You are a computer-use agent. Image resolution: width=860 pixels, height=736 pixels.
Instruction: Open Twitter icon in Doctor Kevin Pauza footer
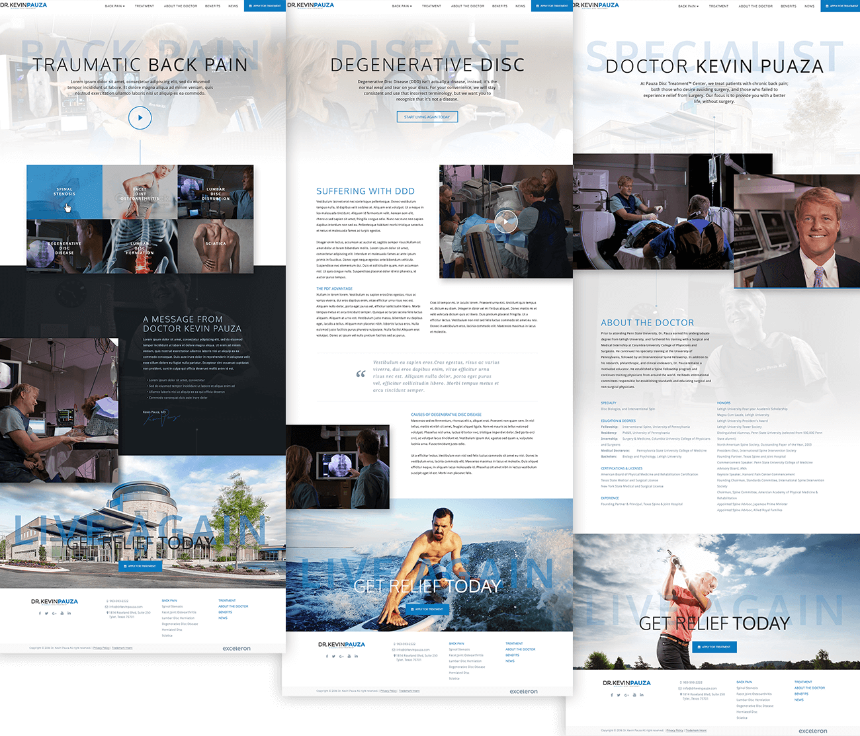pyautogui.click(x=619, y=694)
